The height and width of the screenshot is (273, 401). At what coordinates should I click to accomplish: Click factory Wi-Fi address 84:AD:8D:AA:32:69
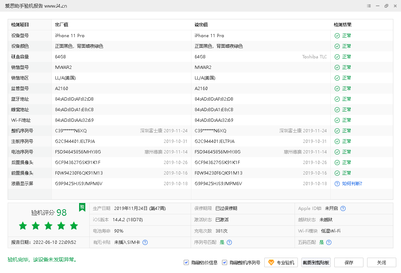tap(74, 120)
